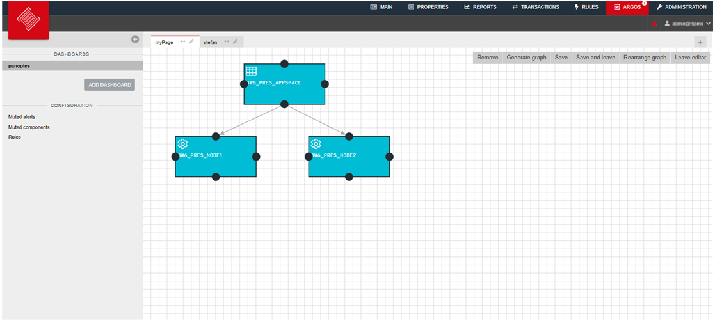Click the pencil edit icon on myPage tab
This screenshot has width=715, height=321.
click(x=191, y=42)
